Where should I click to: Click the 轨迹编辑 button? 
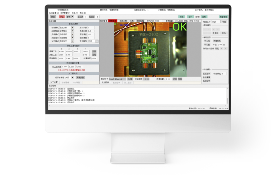(x=207, y=77)
